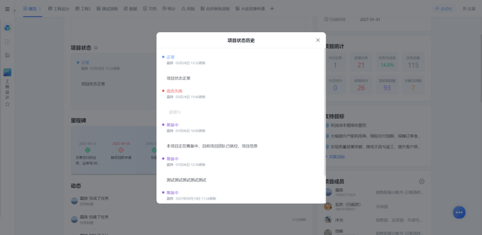Screen dimensions: 482x235
Task: Open the apps grid icon in sidebar
Action: coord(8,42)
